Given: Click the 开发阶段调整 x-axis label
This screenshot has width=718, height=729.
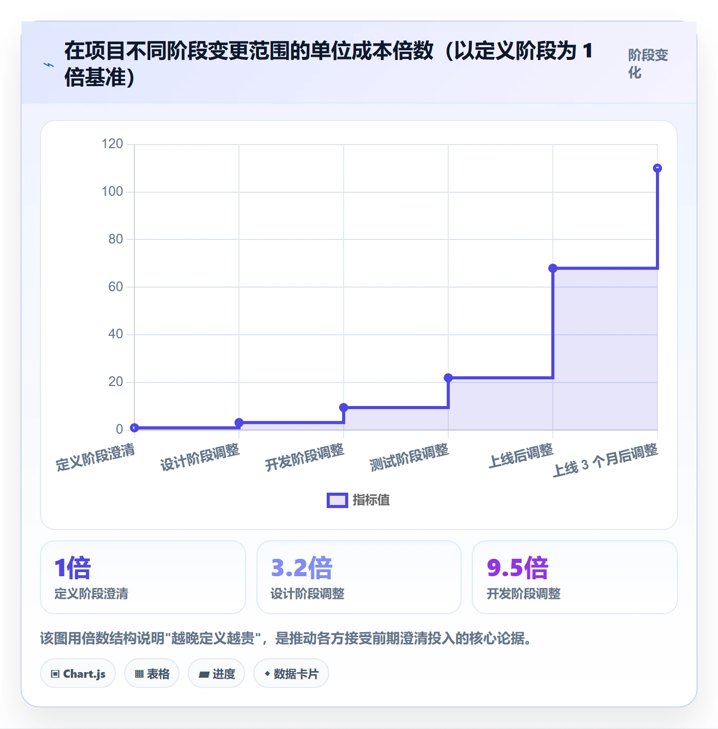Looking at the screenshot, I should (305, 457).
